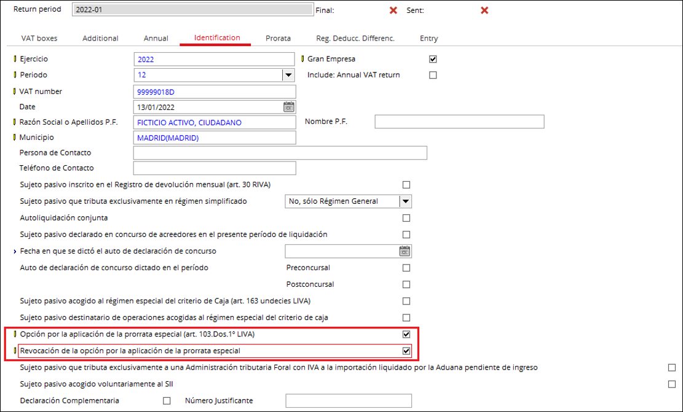Open the régimen simplificado dropdown

pyautogui.click(x=405, y=201)
